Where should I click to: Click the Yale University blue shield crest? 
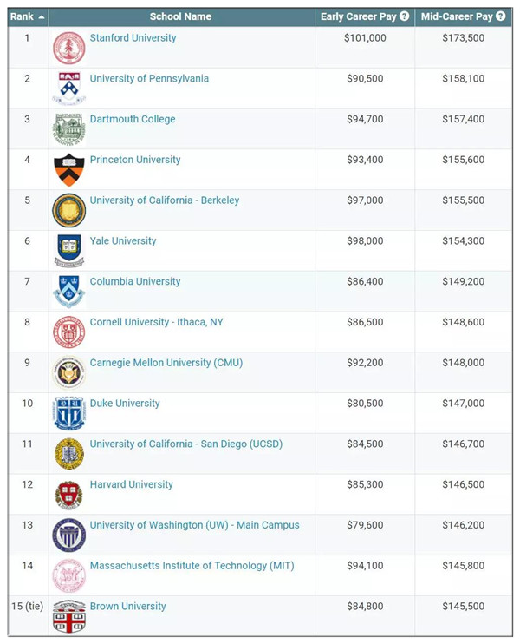[68, 251]
